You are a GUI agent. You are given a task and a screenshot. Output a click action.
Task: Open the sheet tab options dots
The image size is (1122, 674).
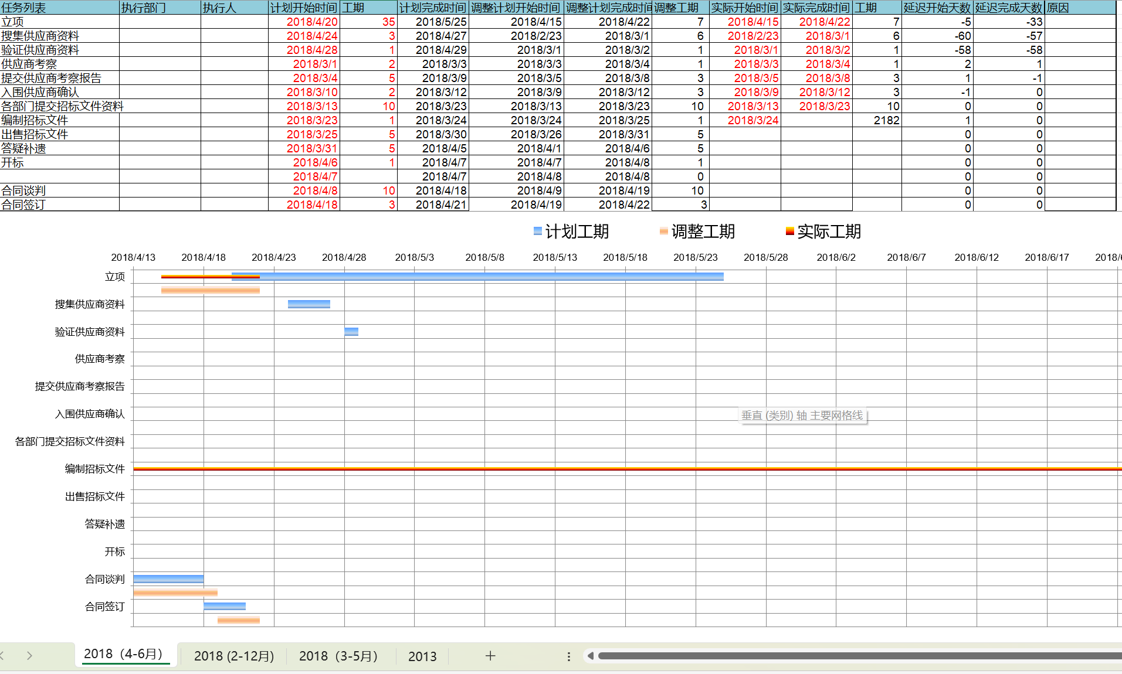click(568, 656)
